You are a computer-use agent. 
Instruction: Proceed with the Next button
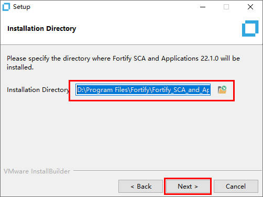click(x=188, y=187)
